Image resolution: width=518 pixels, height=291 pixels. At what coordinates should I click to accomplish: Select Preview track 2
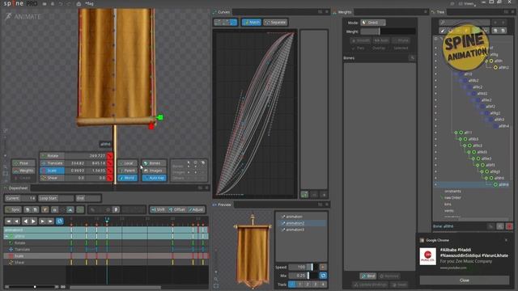(308, 284)
